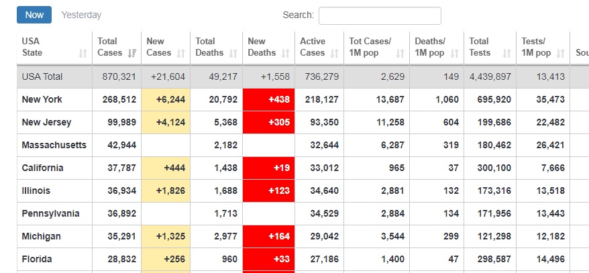This screenshot has width=589, height=273.
Task: Sort by Active Cases column arrows
Action: point(334,54)
